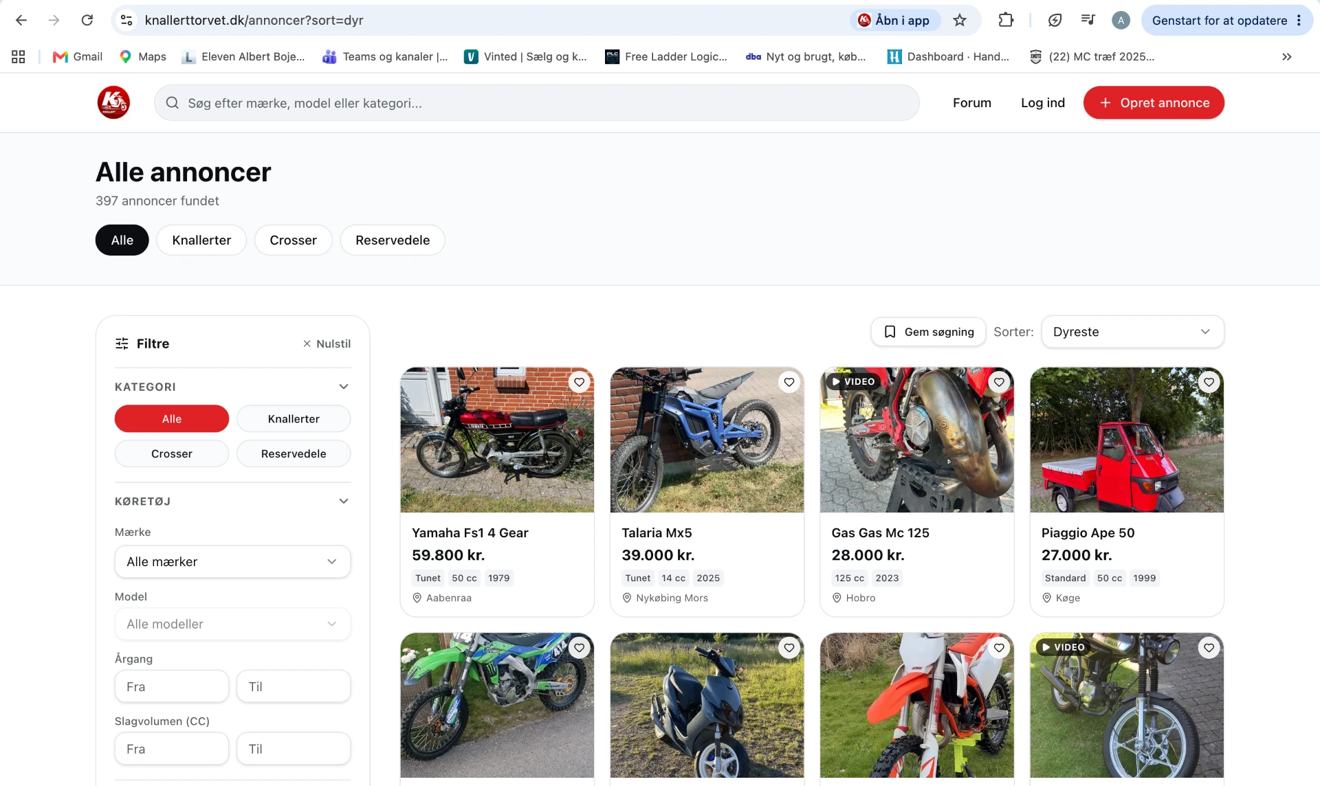
Task: Open the apps grid in bookmarks bar
Action: 19,57
